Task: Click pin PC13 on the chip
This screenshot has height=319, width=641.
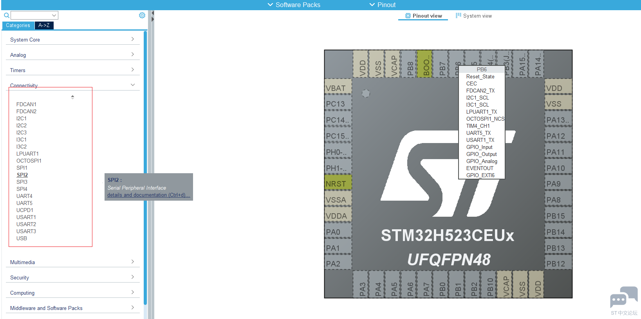Action: click(x=338, y=104)
